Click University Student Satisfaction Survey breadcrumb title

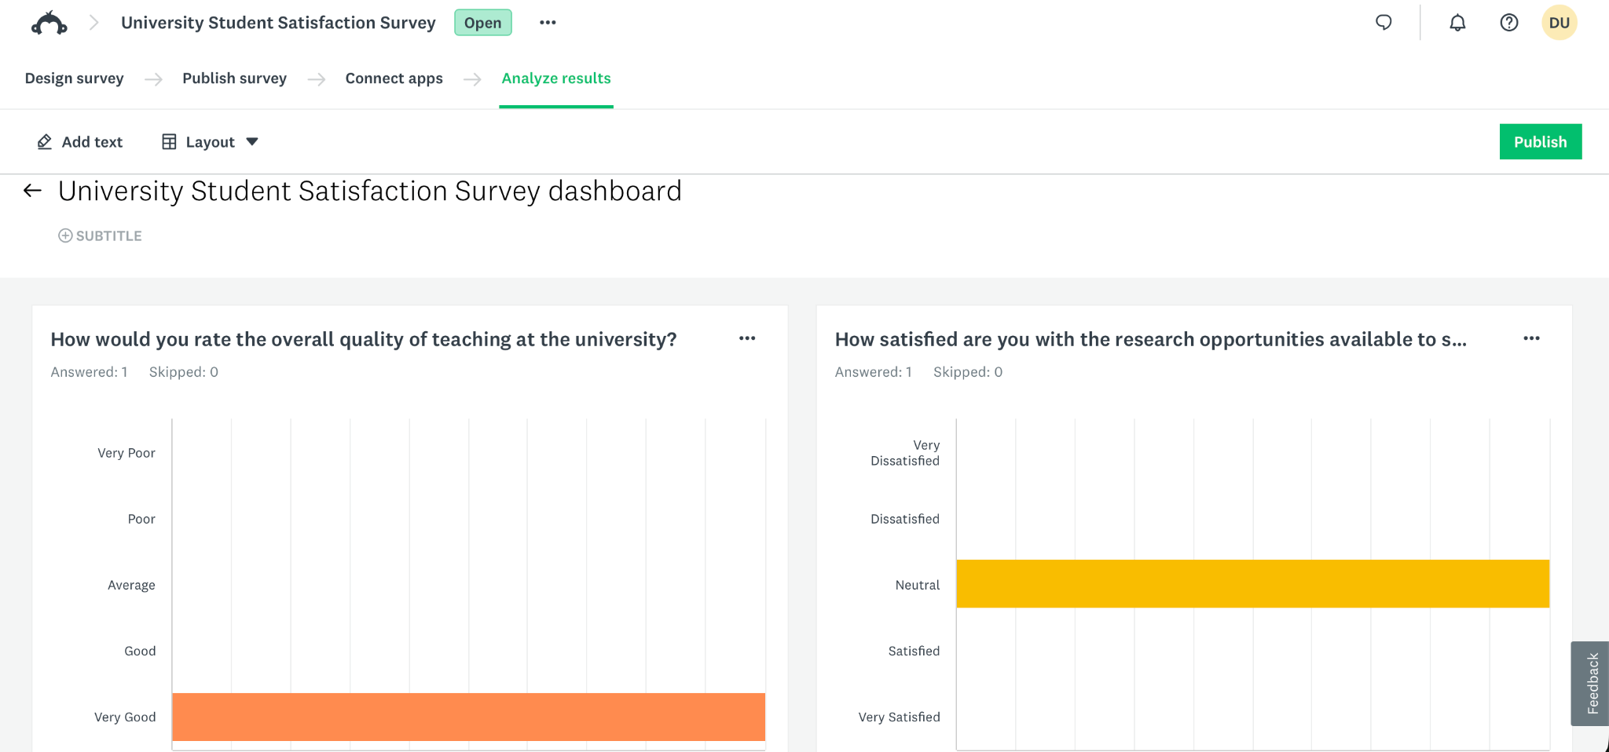278,23
